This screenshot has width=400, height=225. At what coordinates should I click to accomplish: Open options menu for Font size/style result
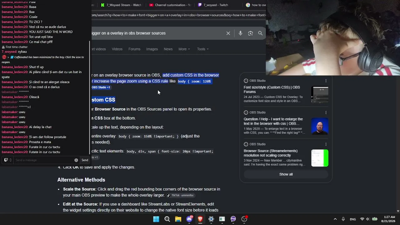pos(326,81)
